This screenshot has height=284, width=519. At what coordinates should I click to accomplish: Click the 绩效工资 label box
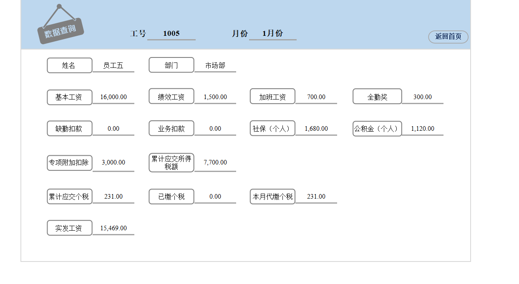[x=171, y=96]
